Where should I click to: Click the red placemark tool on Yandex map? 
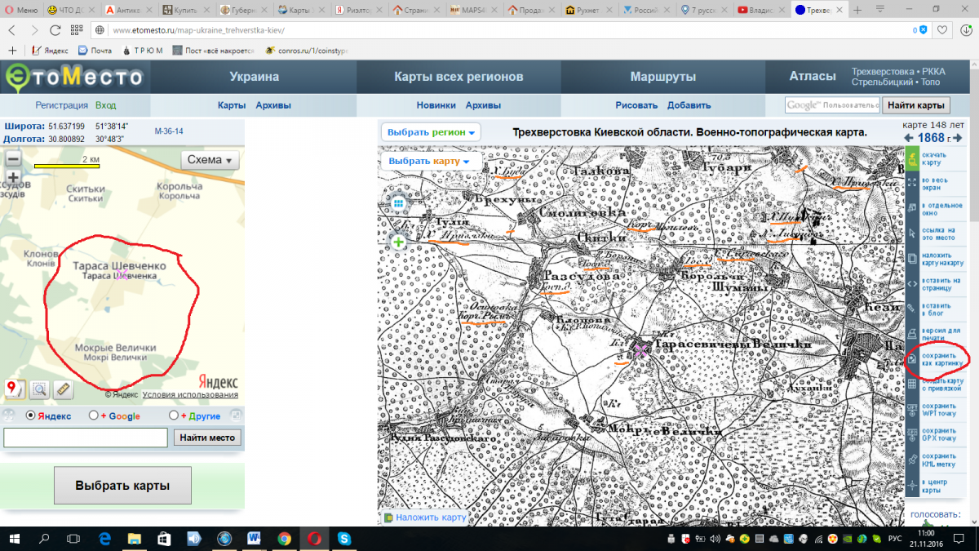pyautogui.click(x=15, y=389)
